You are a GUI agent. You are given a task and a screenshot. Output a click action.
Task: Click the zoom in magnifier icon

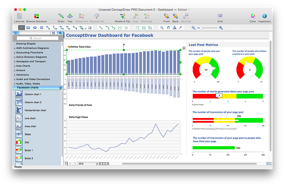[x=221, y=28]
